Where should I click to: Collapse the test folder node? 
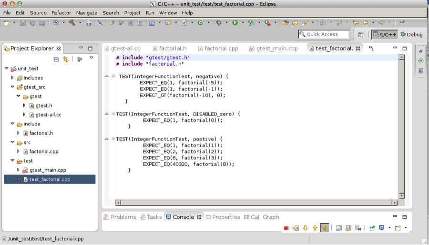12,161
